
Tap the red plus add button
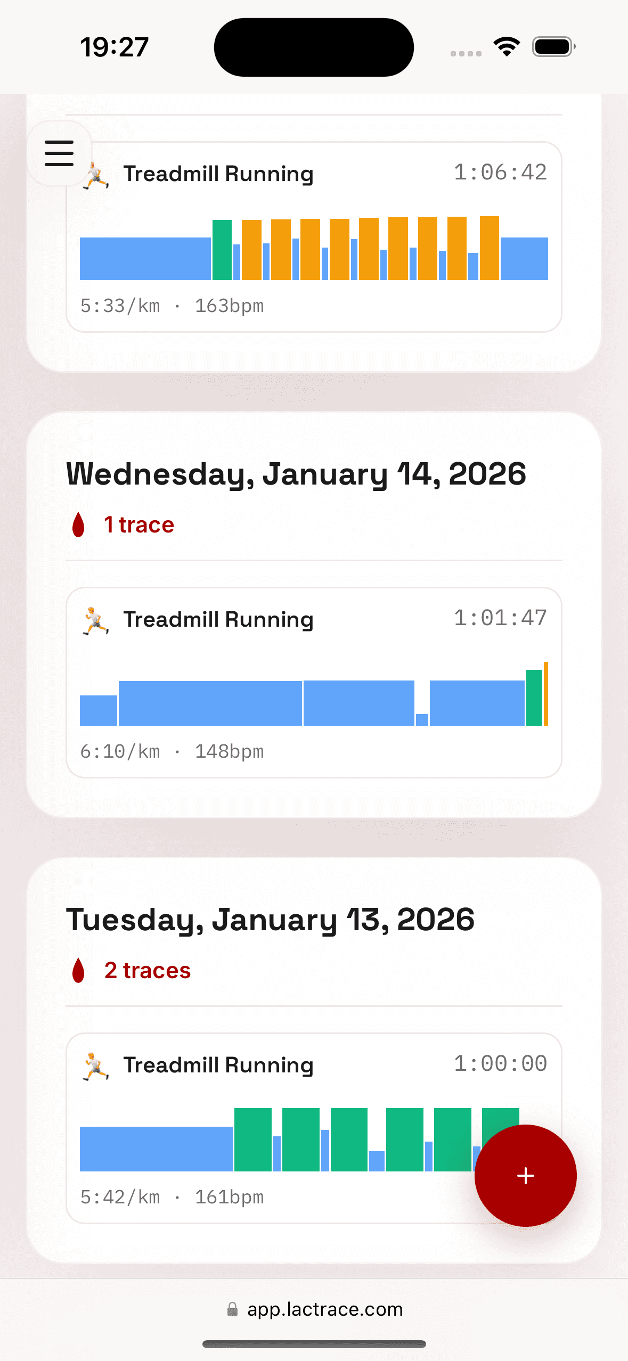525,1175
